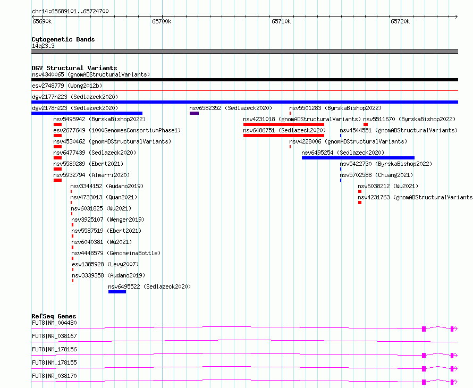Click the nsv5702588 (Chuang2021) label

[376, 175]
